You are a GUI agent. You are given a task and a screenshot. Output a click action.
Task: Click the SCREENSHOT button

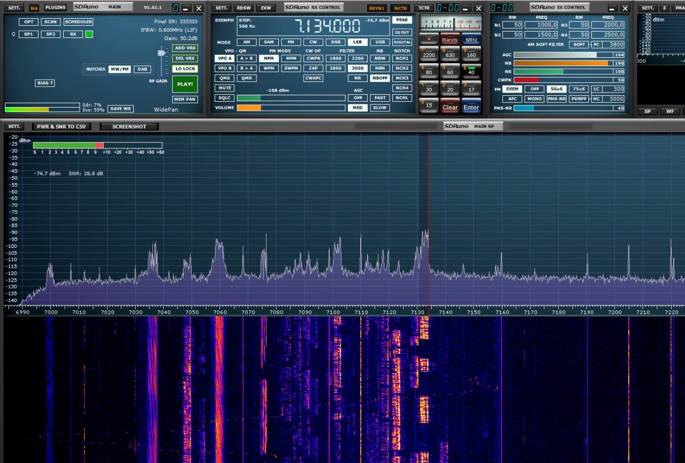pyautogui.click(x=129, y=127)
